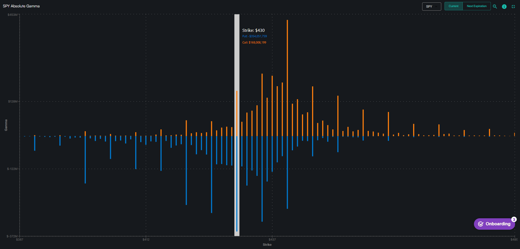Click the 'Strike: $430' tooltip heading

(x=253, y=30)
